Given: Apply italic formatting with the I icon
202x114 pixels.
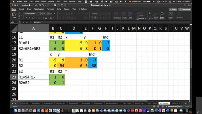Looking at the screenshot, I should (x=29, y=18).
